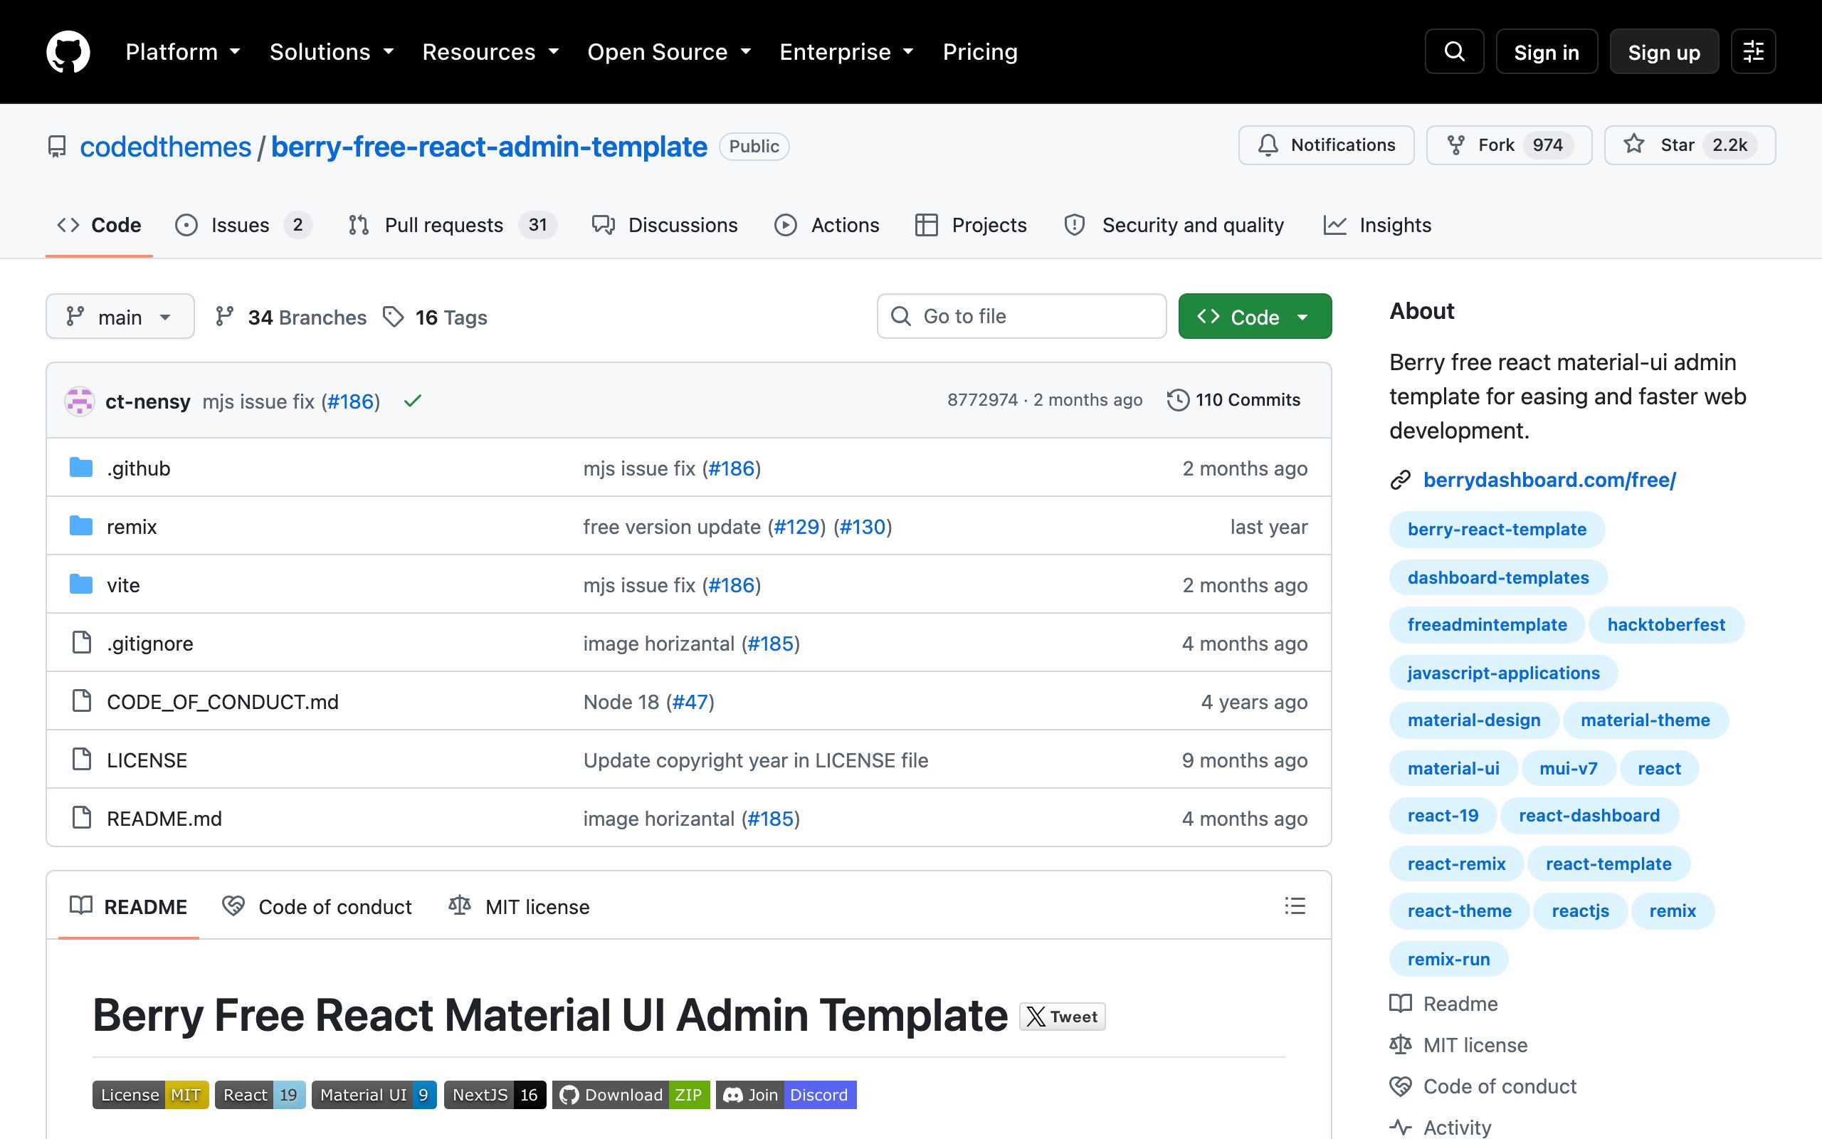Image resolution: width=1822 pixels, height=1139 pixels.
Task: Open the 16 Tags page
Action: pos(435,317)
